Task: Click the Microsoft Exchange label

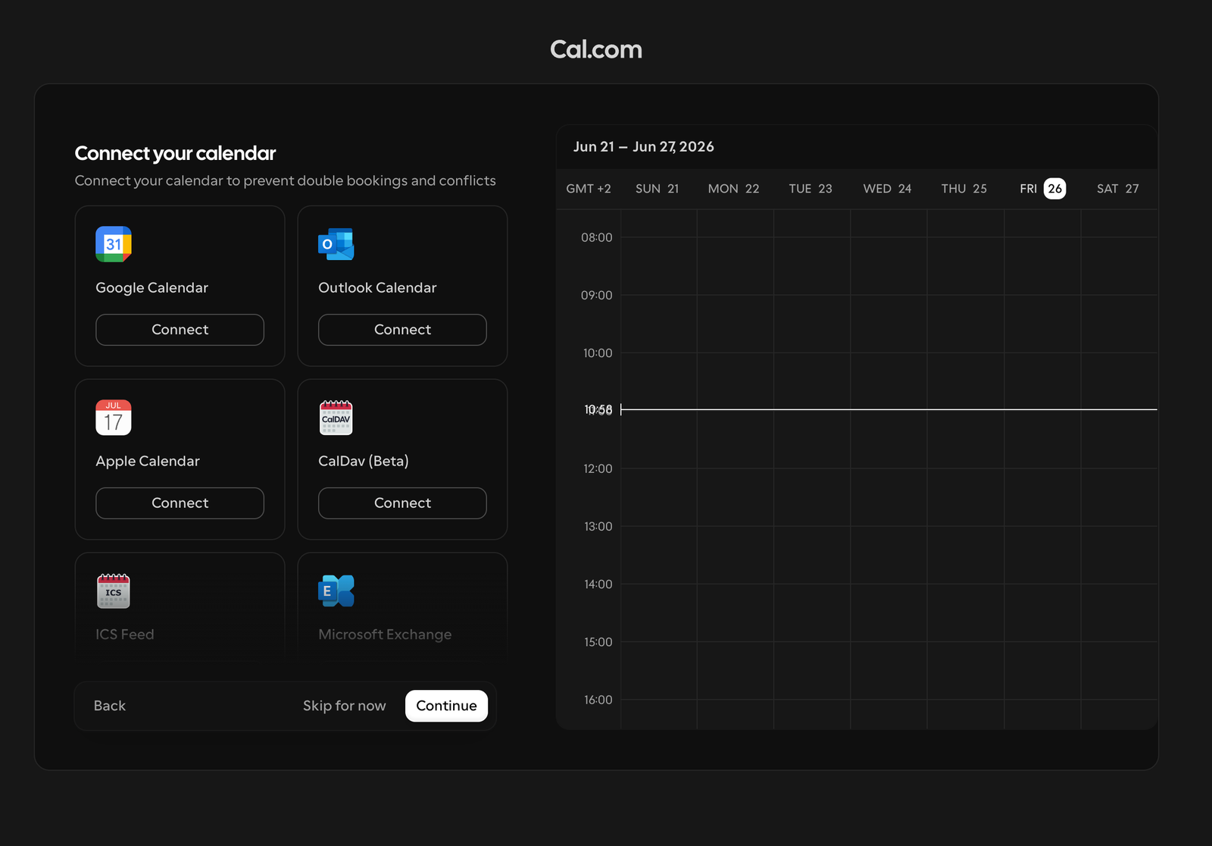Action: [385, 634]
